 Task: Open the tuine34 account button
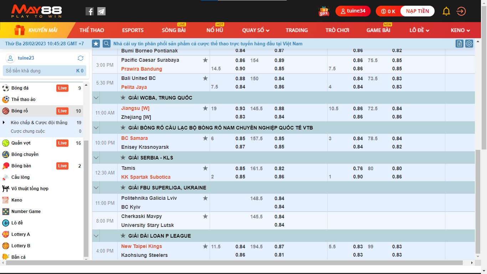point(353,11)
